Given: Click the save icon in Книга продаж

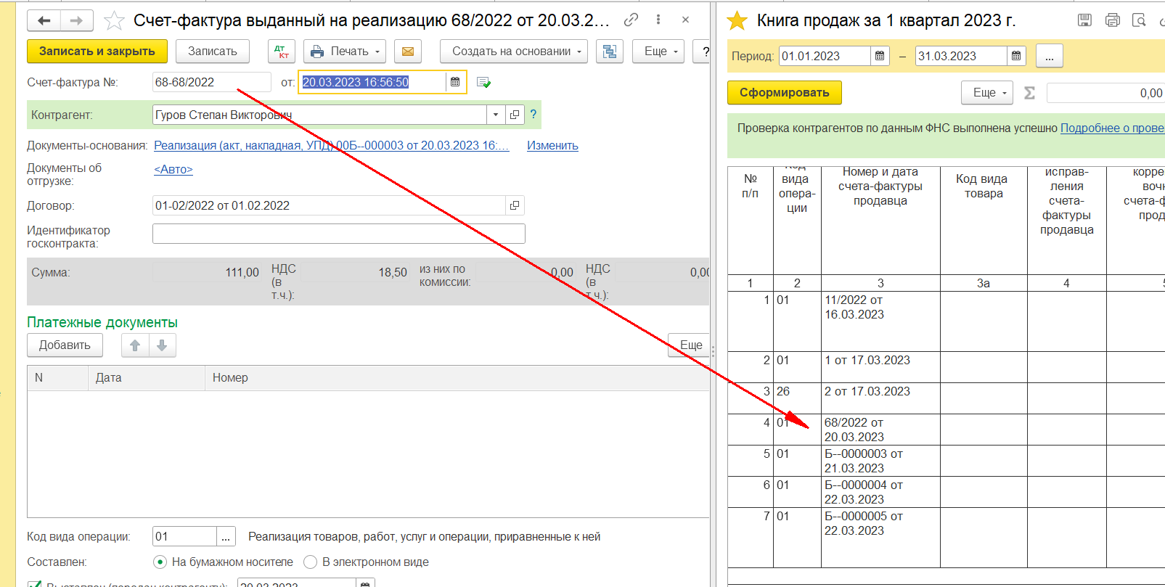Looking at the screenshot, I should tap(1084, 20).
